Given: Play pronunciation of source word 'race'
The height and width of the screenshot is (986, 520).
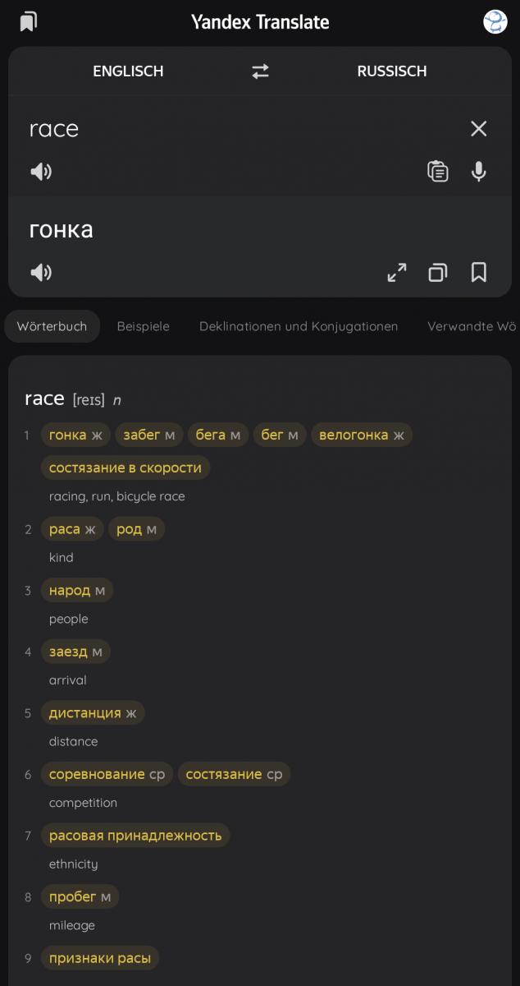Looking at the screenshot, I should (41, 171).
